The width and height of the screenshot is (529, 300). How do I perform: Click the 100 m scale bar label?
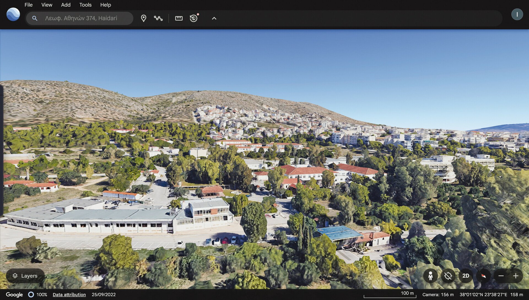click(407, 293)
